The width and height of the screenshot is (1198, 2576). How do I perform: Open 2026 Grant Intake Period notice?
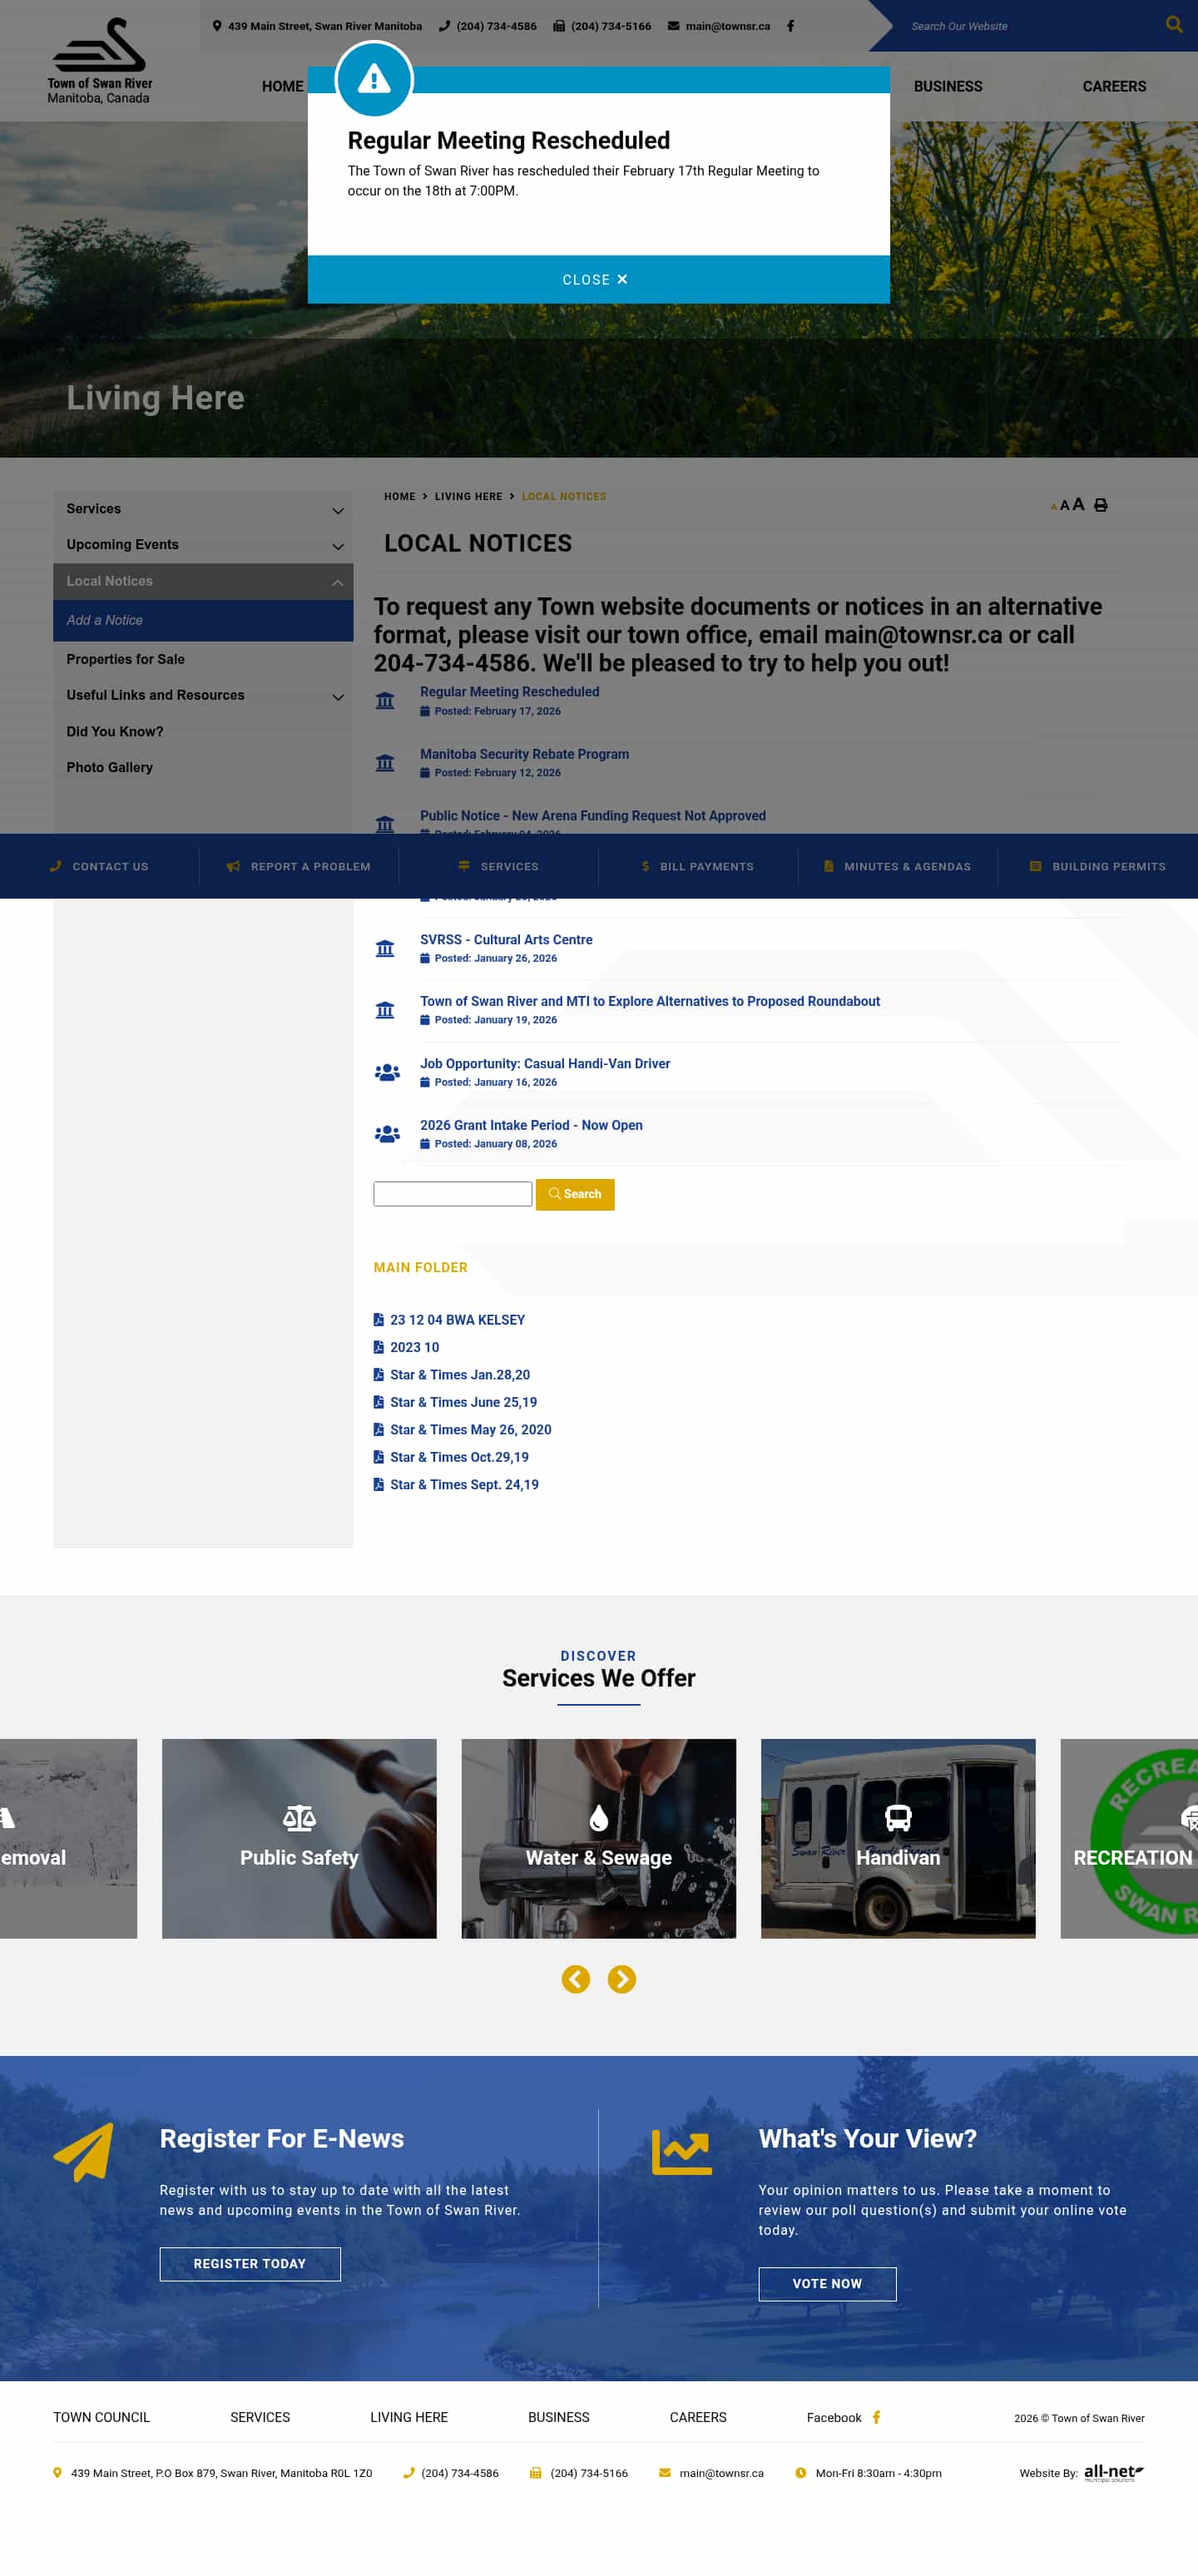531,1125
